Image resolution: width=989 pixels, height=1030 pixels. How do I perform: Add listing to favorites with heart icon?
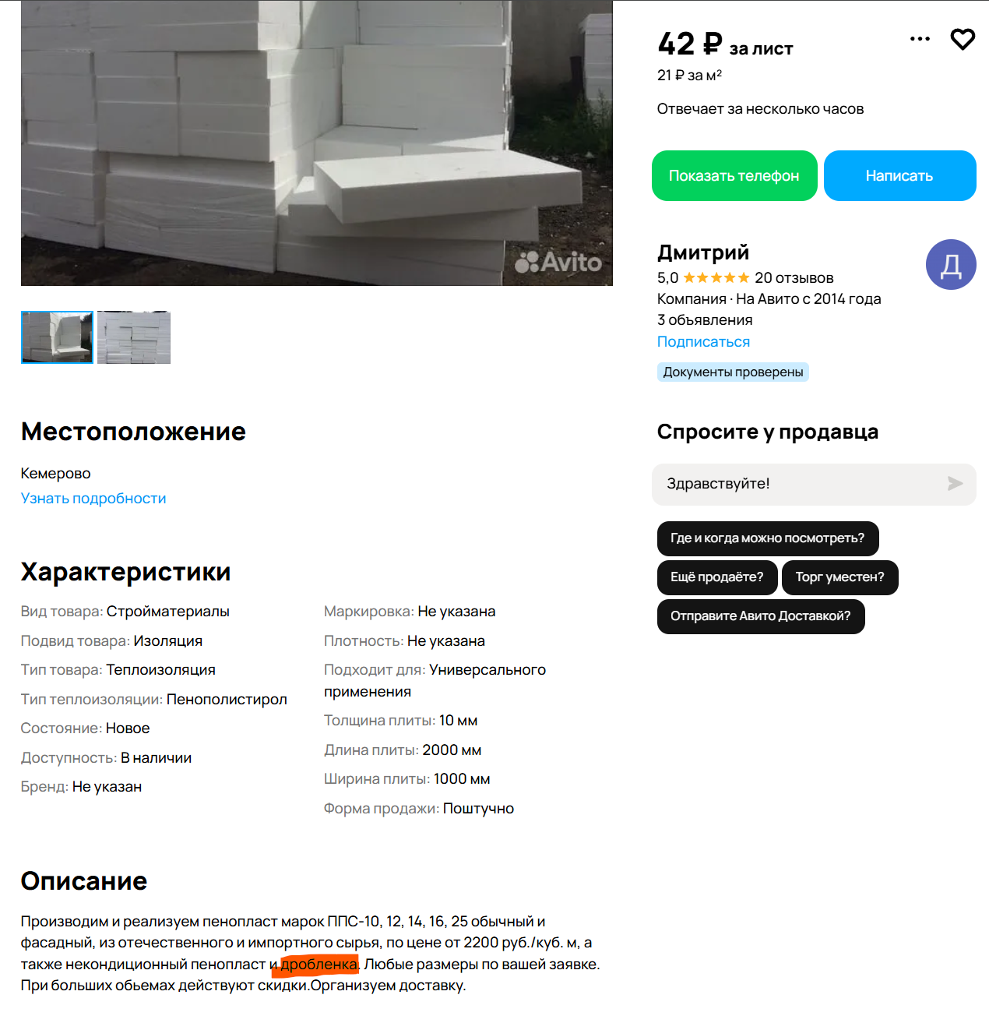pos(963,39)
